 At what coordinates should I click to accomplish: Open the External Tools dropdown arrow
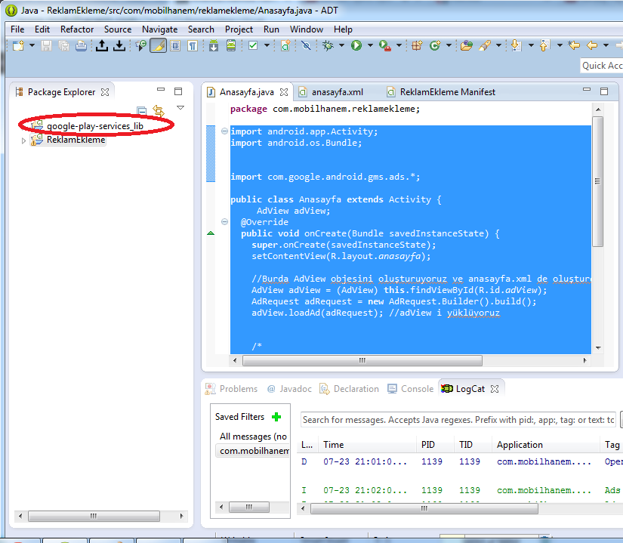tap(399, 45)
